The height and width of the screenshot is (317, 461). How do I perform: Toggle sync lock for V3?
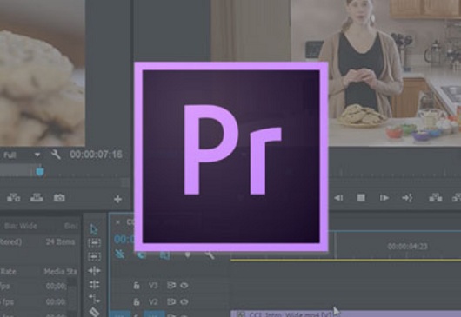(x=171, y=285)
